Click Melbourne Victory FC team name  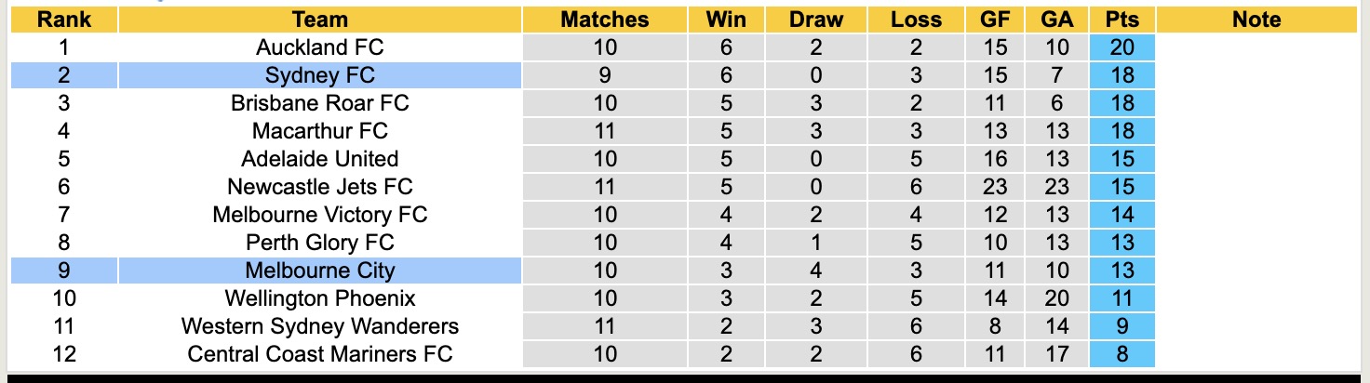[x=319, y=215]
